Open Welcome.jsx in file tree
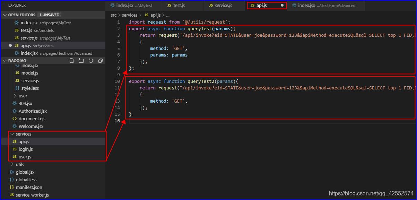The height and width of the screenshot is (200, 417). 53,127
